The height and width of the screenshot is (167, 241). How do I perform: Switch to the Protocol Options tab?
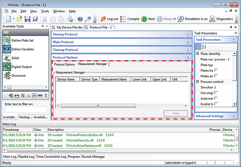(64, 65)
